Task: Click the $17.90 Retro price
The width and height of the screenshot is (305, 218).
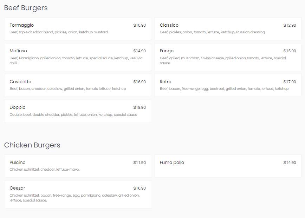Action: pos(290,82)
